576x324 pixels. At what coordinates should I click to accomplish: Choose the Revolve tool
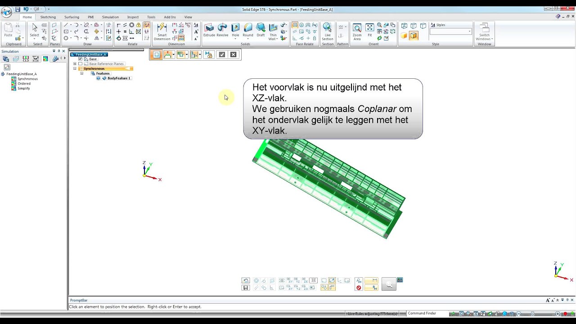pos(222,30)
